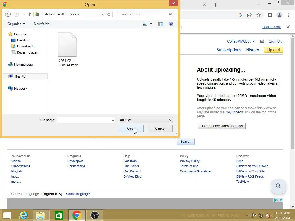Open Windows Store from taskbar
This screenshot has height=221, width=295.
click(59, 215)
